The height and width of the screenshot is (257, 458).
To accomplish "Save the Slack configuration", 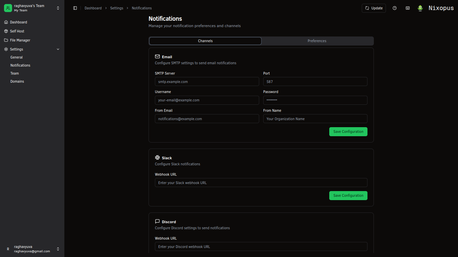I will tap(348, 195).
